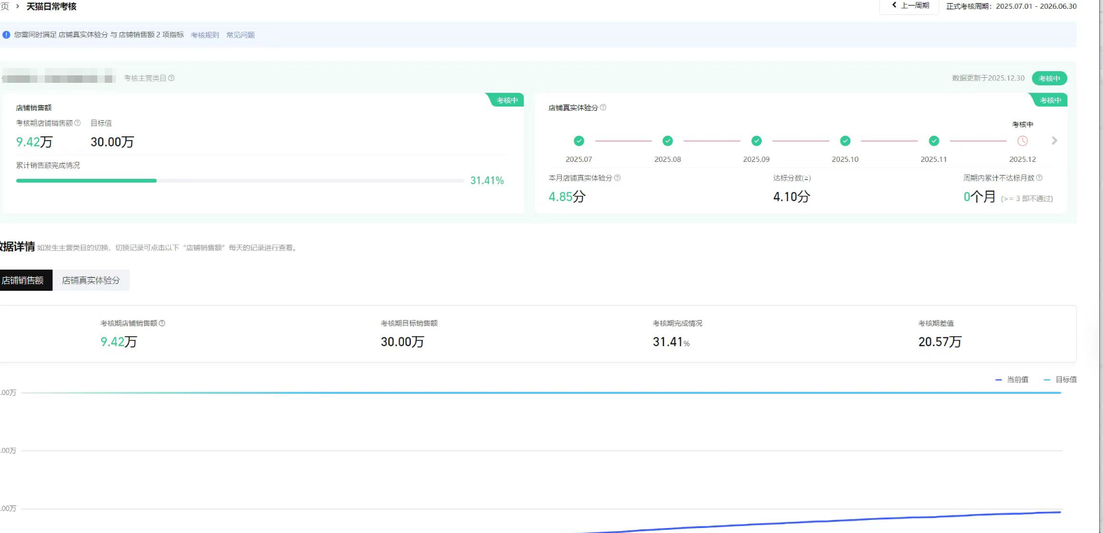The height and width of the screenshot is (533, 1103).
Task: Open the 考核规则 link
Action: [205, 35]
